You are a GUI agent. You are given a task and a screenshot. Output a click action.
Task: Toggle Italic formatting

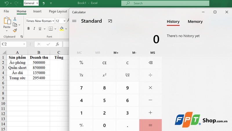[x=34, y=29]
